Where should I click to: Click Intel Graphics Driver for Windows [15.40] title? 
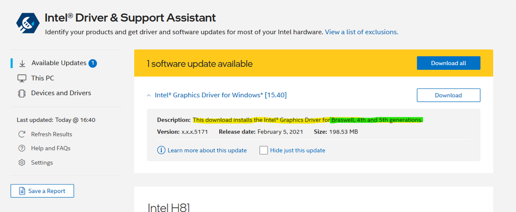click(221, 95)
